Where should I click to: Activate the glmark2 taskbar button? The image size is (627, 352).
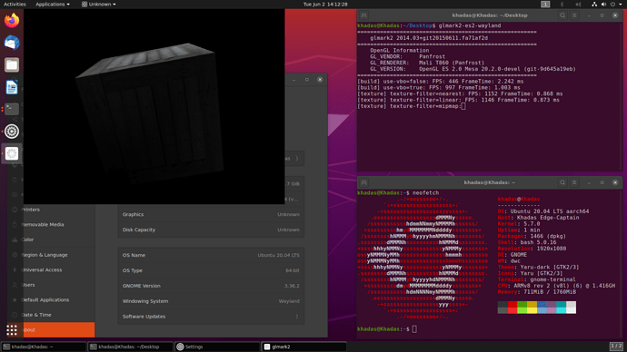tap(304, 347)
